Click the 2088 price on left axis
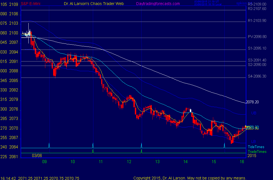Image resolution: width=273 pixels, height=180 pixels. pos(14,71)
